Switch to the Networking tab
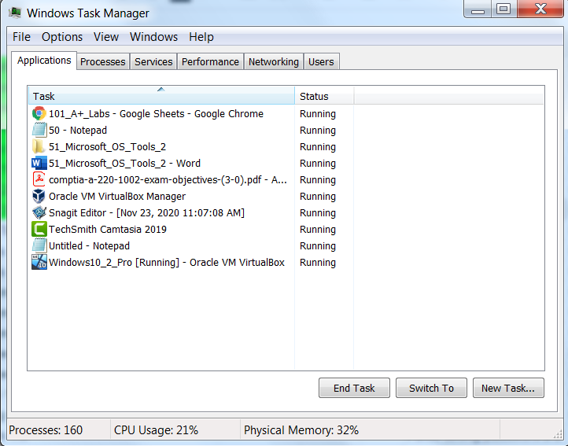Image resolution: width=568 pixels, height=446 pixels. pyautogui.click(x=274, y=62)
